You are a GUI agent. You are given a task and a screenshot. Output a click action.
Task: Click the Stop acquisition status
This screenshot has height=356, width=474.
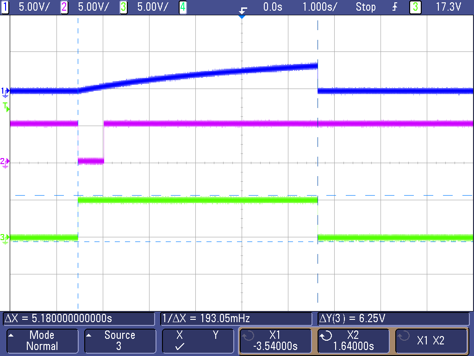(366, 7)
